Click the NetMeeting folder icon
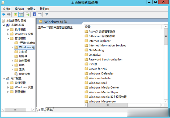This screenshot has height=118, width=170. click(86, 50)
